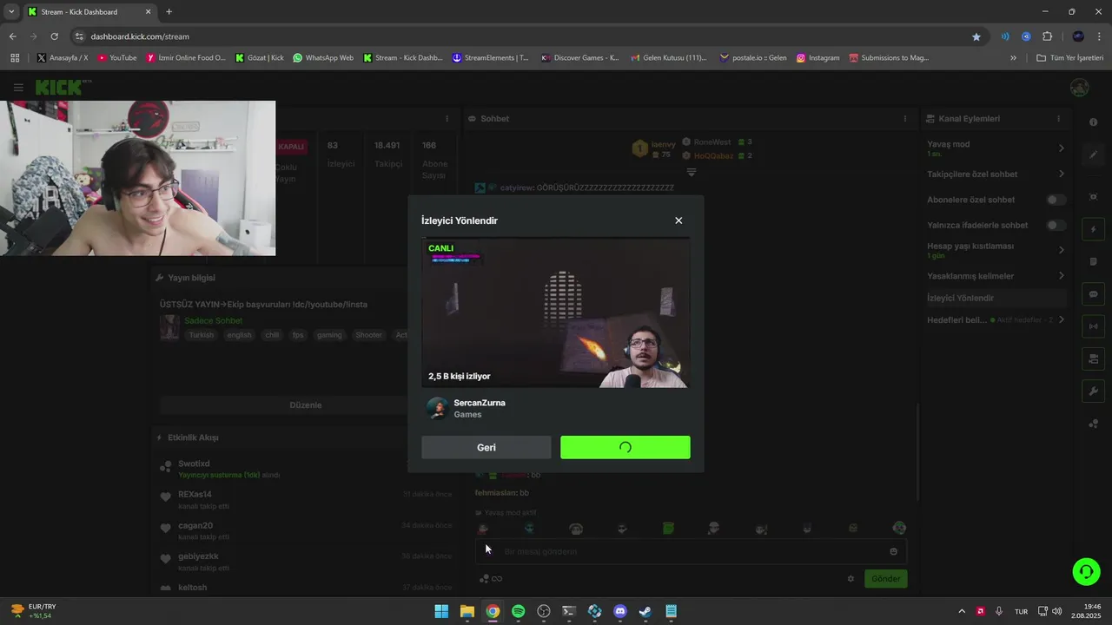This screenshot has height=625, width=1112.
Task: Open the profile avatar menu
Action: click(1080, 88)
